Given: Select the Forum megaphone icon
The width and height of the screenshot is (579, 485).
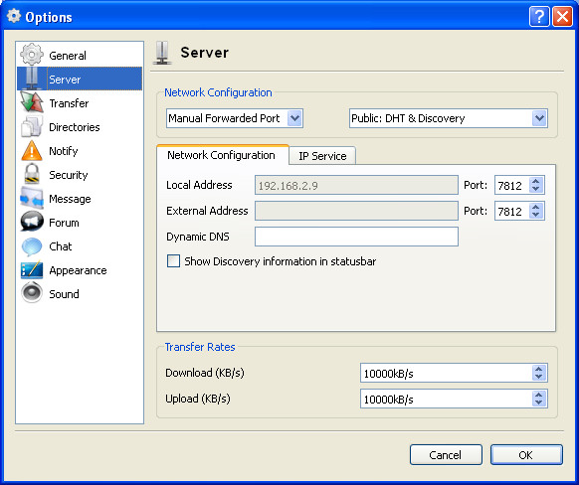Looking at the screenshot, I should tap(32, 222).
